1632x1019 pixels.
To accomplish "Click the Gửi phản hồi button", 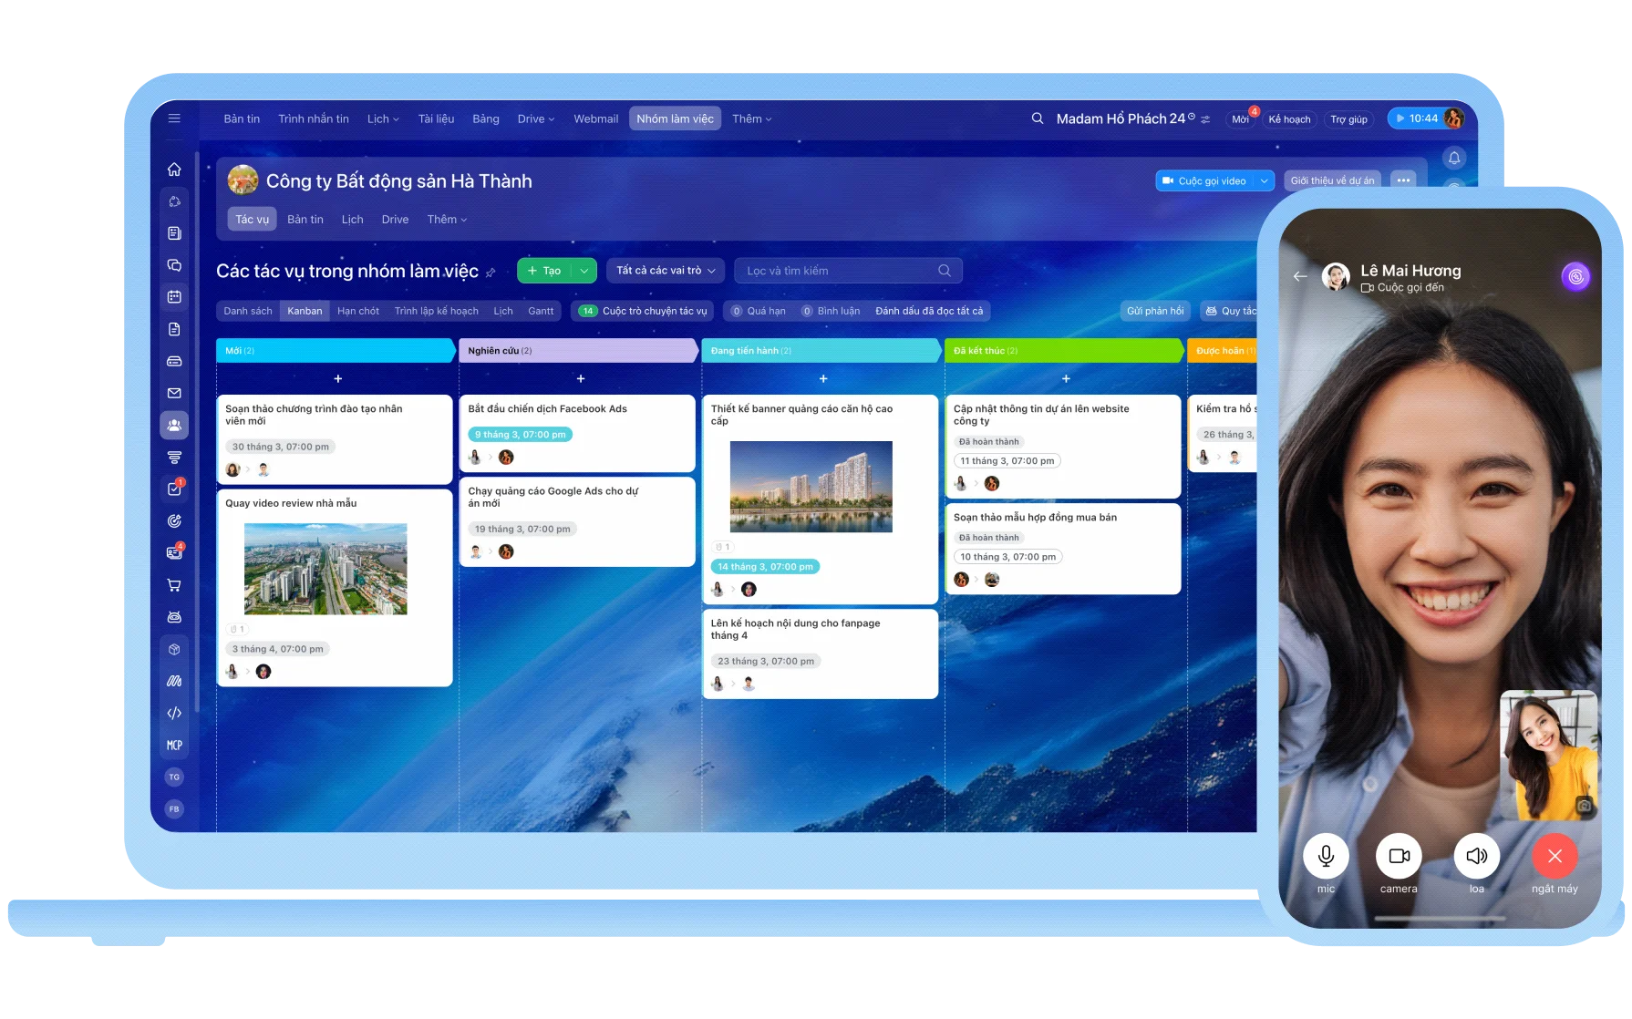I will click(1154, 311).
